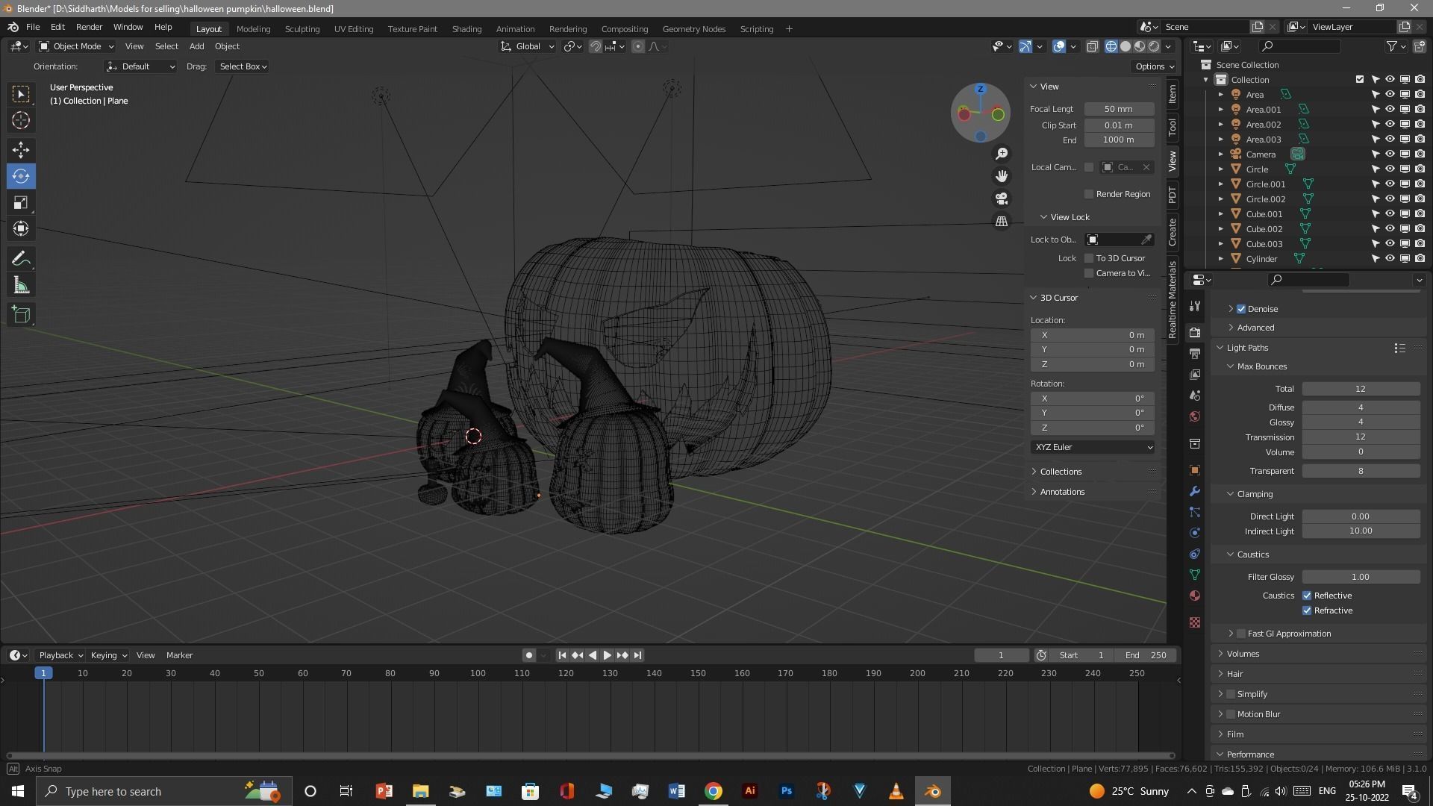
Task: Select the Transform tool
Action: pyautogui.click(x=21, y=229)
